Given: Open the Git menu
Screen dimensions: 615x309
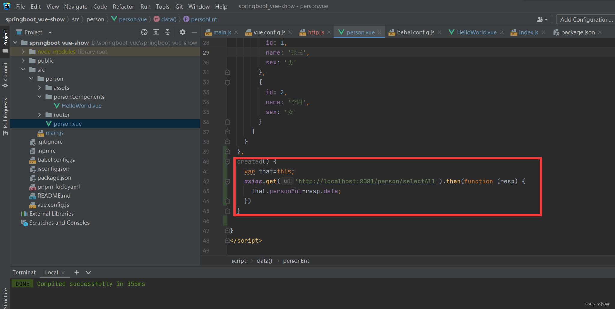Looking at the screenshot, I should click(179, 7).
